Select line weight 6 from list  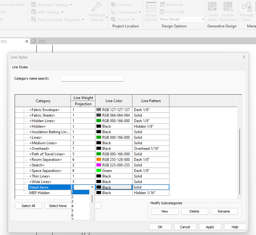[x=80, y=215]
